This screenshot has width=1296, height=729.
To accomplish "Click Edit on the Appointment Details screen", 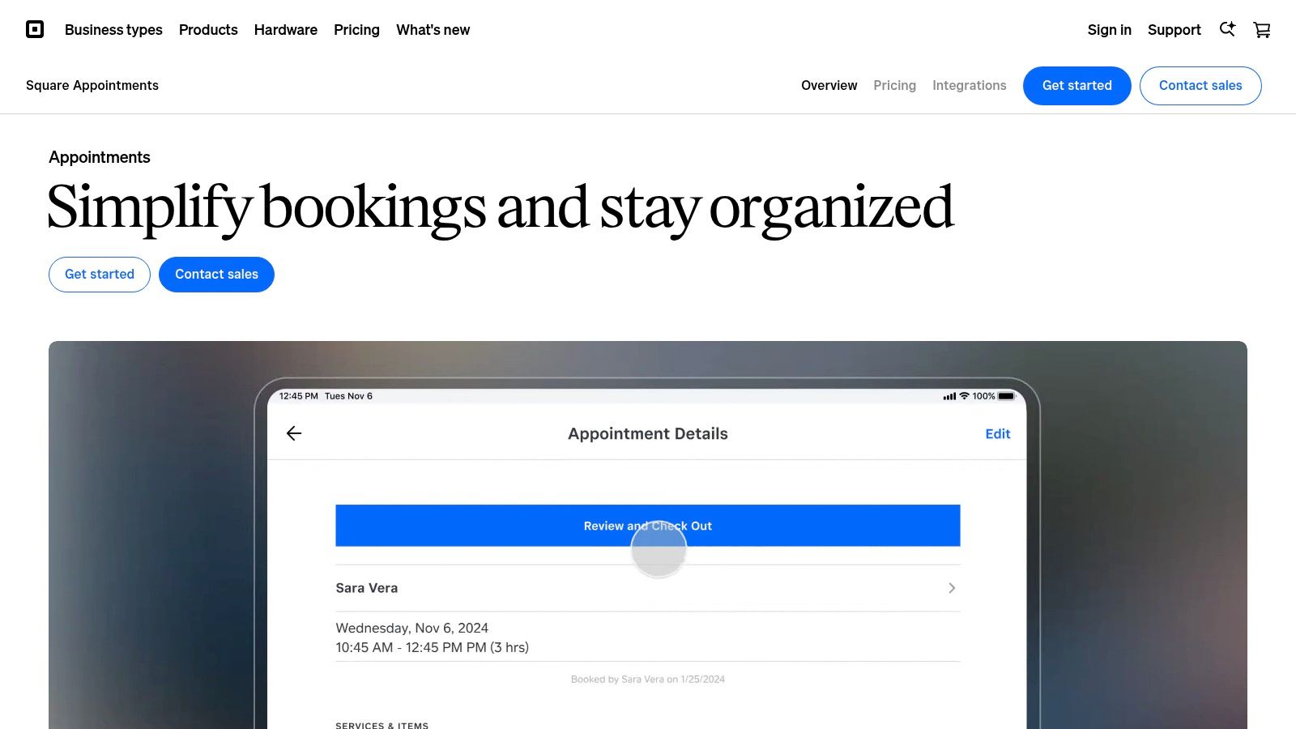I will 997,433.
